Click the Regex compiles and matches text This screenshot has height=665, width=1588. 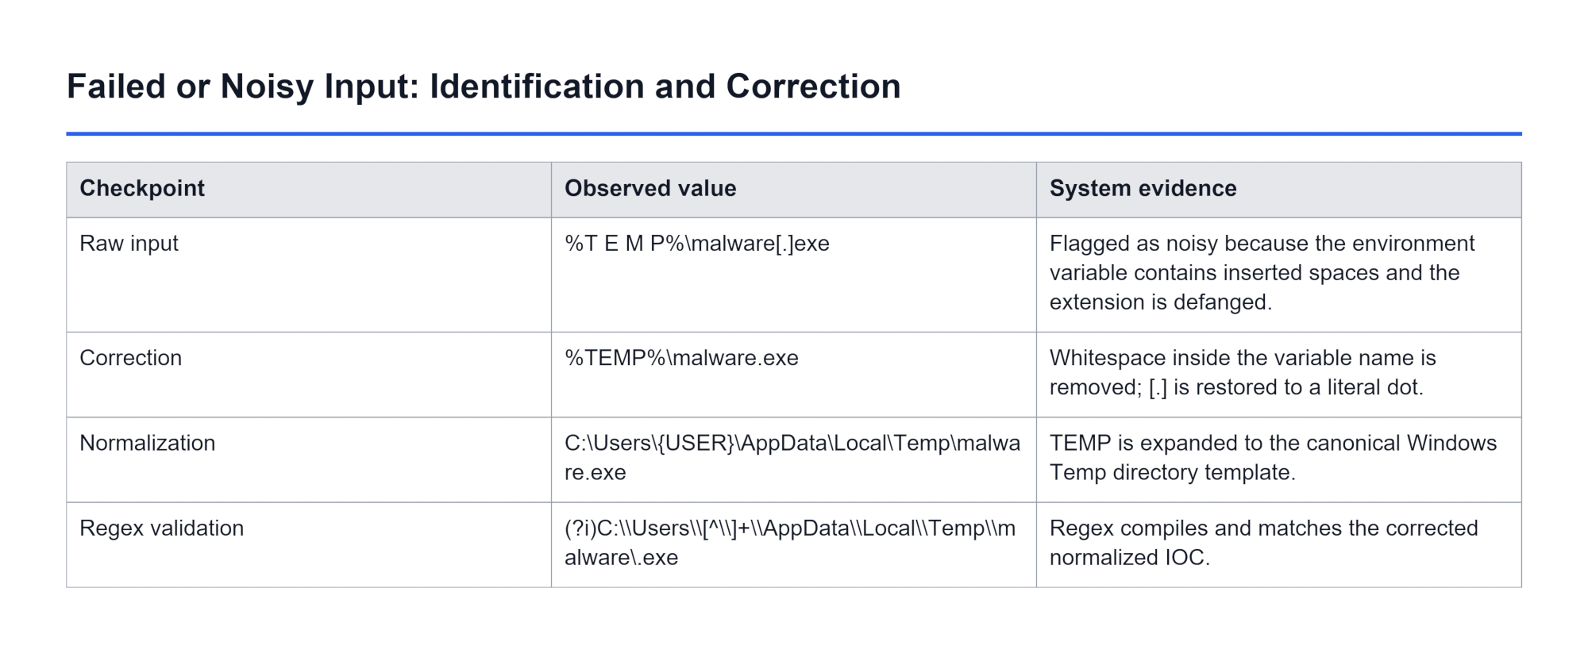tap(1264, 543)
